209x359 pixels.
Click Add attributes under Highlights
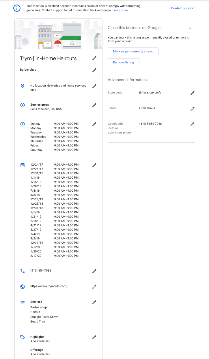coord(40,341)
